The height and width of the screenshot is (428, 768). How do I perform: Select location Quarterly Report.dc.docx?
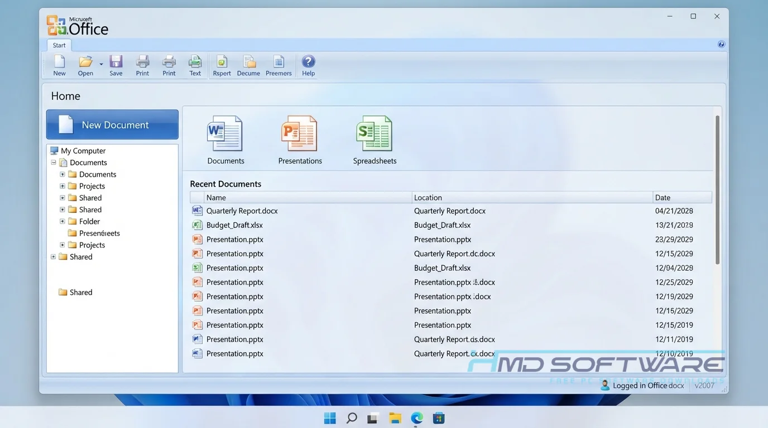pos(454,254)
